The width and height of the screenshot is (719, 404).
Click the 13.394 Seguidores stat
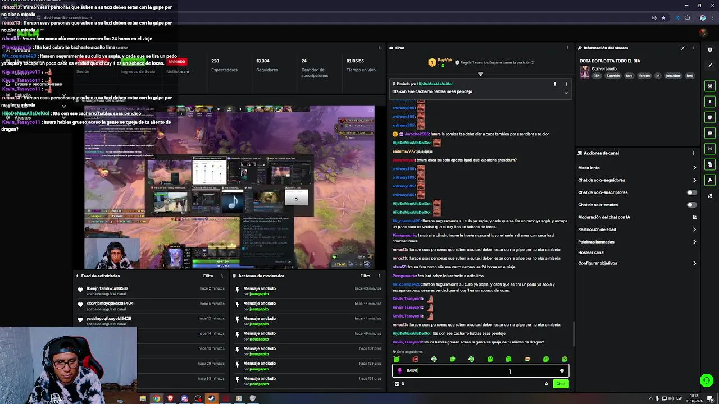click(x=267, y=65)
